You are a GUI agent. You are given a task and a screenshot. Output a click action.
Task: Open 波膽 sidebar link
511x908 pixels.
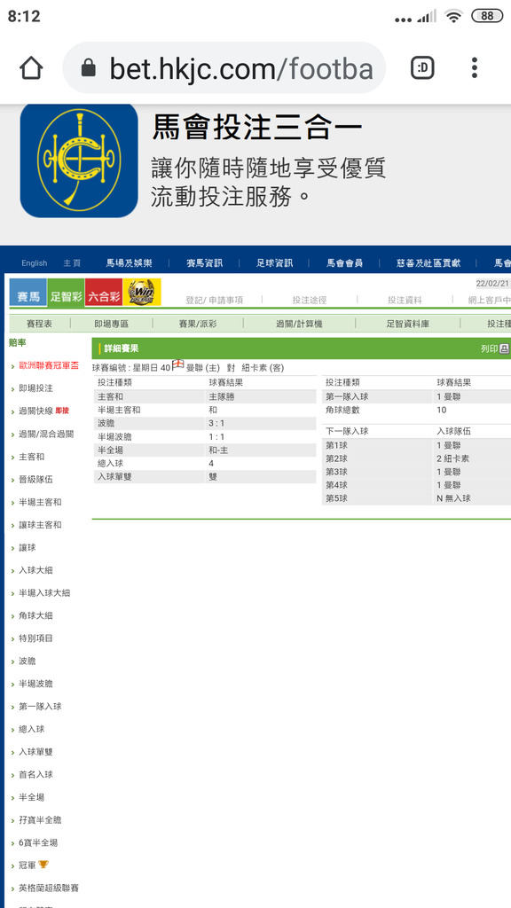[28, 661]
